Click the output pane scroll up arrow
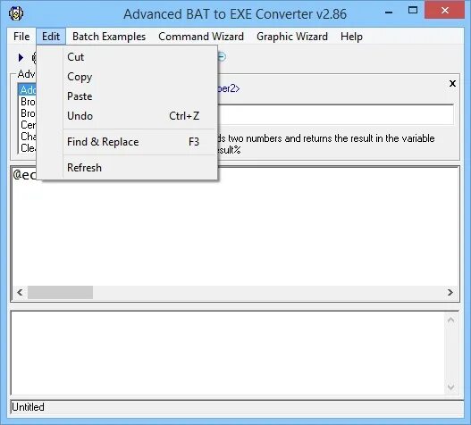The image size is (471, 425). click(450, 321)
